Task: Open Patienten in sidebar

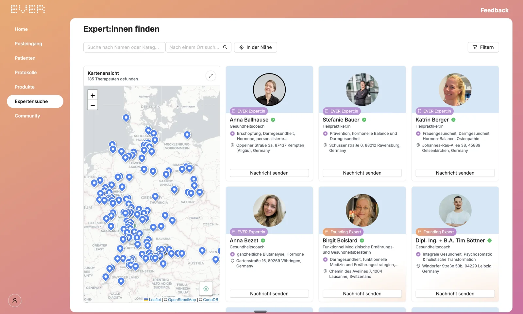Action: click(x=25, y=58)
